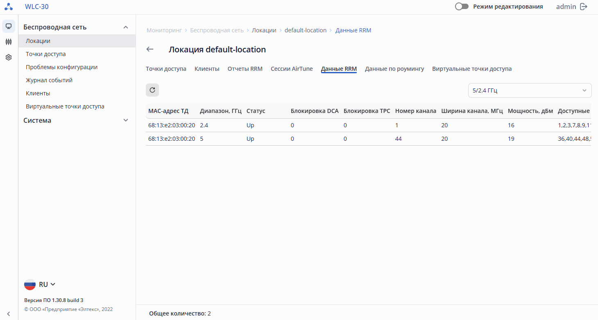Click the Локации breadcrumb link
The height and width of the screenshot is (320, 598).
click(264, 30)
